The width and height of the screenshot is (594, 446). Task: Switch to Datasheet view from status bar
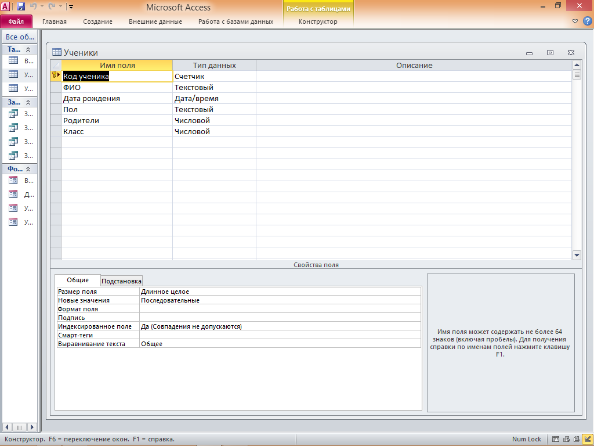[556, 439]
